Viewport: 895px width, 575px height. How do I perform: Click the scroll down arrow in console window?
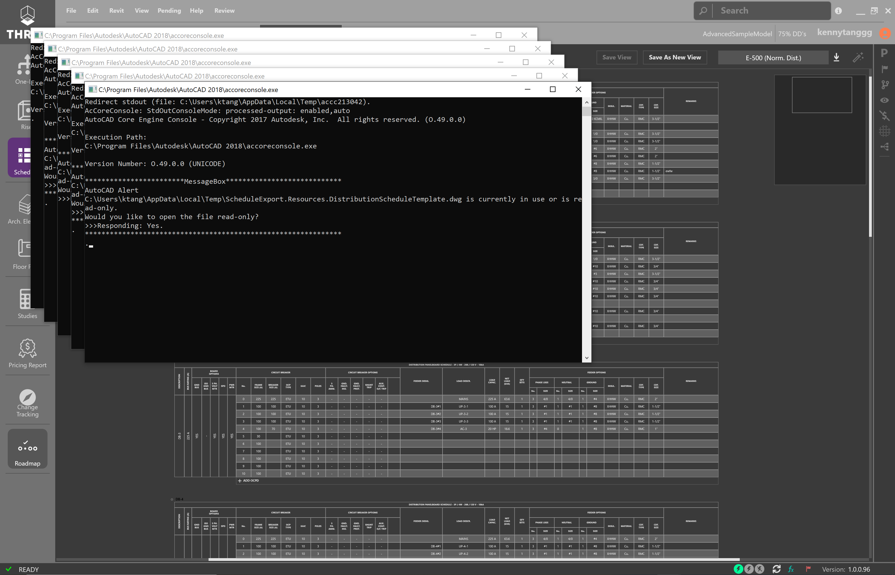coord(586,358)
